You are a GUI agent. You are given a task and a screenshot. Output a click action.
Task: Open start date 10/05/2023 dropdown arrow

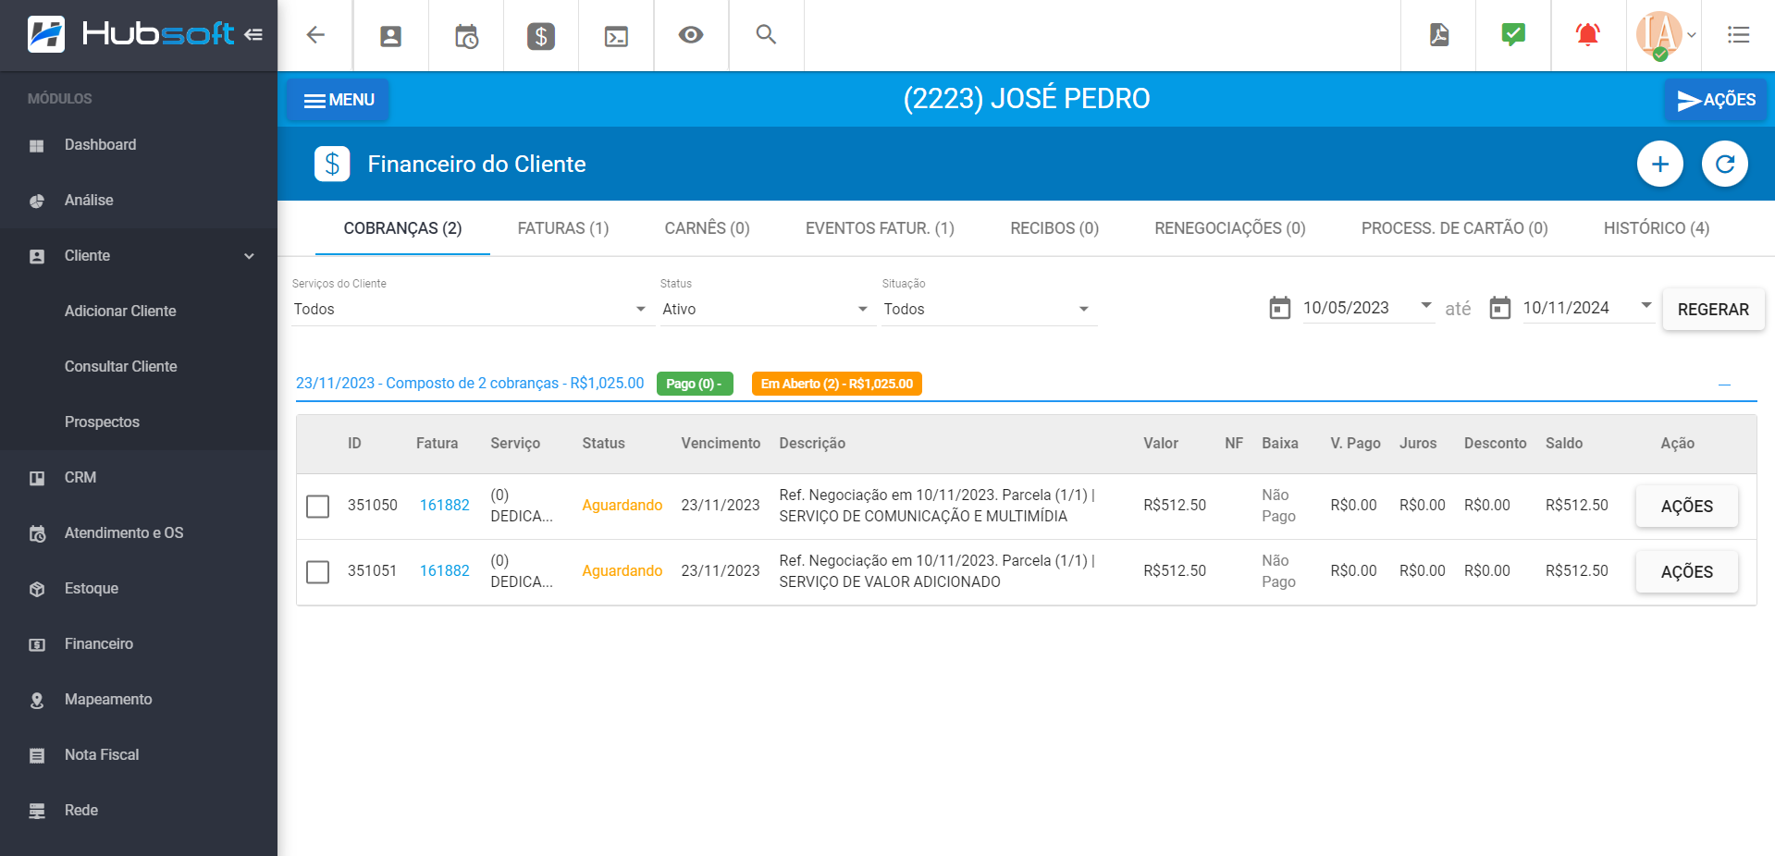pos(1425,305)
